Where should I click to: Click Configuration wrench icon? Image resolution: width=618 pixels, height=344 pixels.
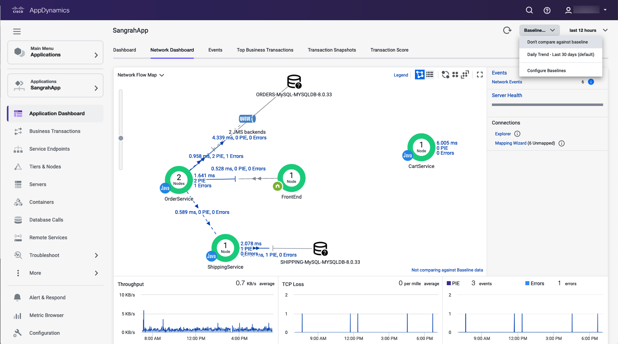click(17, 333)
